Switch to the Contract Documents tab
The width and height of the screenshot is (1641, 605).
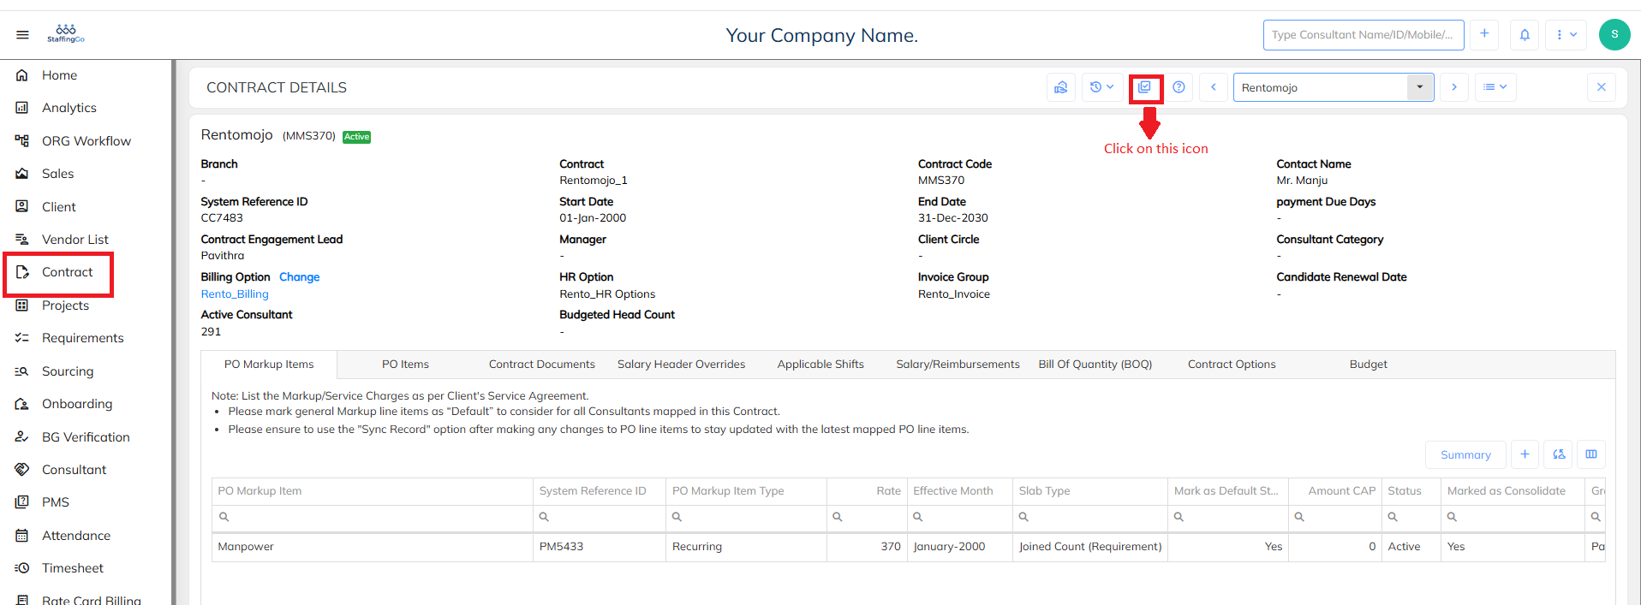(x=542, y=365)
